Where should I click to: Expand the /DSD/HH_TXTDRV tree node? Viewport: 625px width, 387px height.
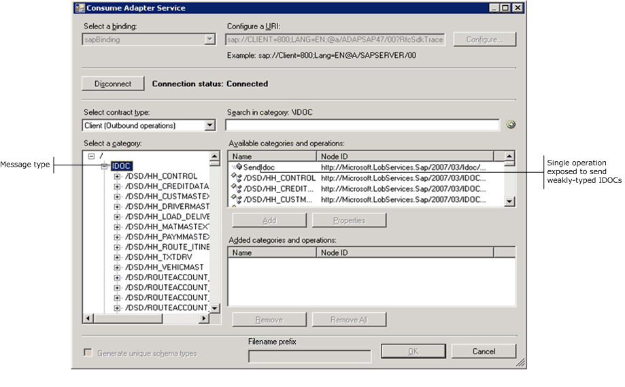tap(117, 257)
